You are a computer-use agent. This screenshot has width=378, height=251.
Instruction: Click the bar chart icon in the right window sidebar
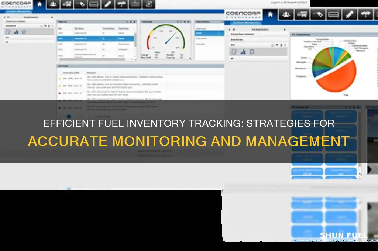243,52
